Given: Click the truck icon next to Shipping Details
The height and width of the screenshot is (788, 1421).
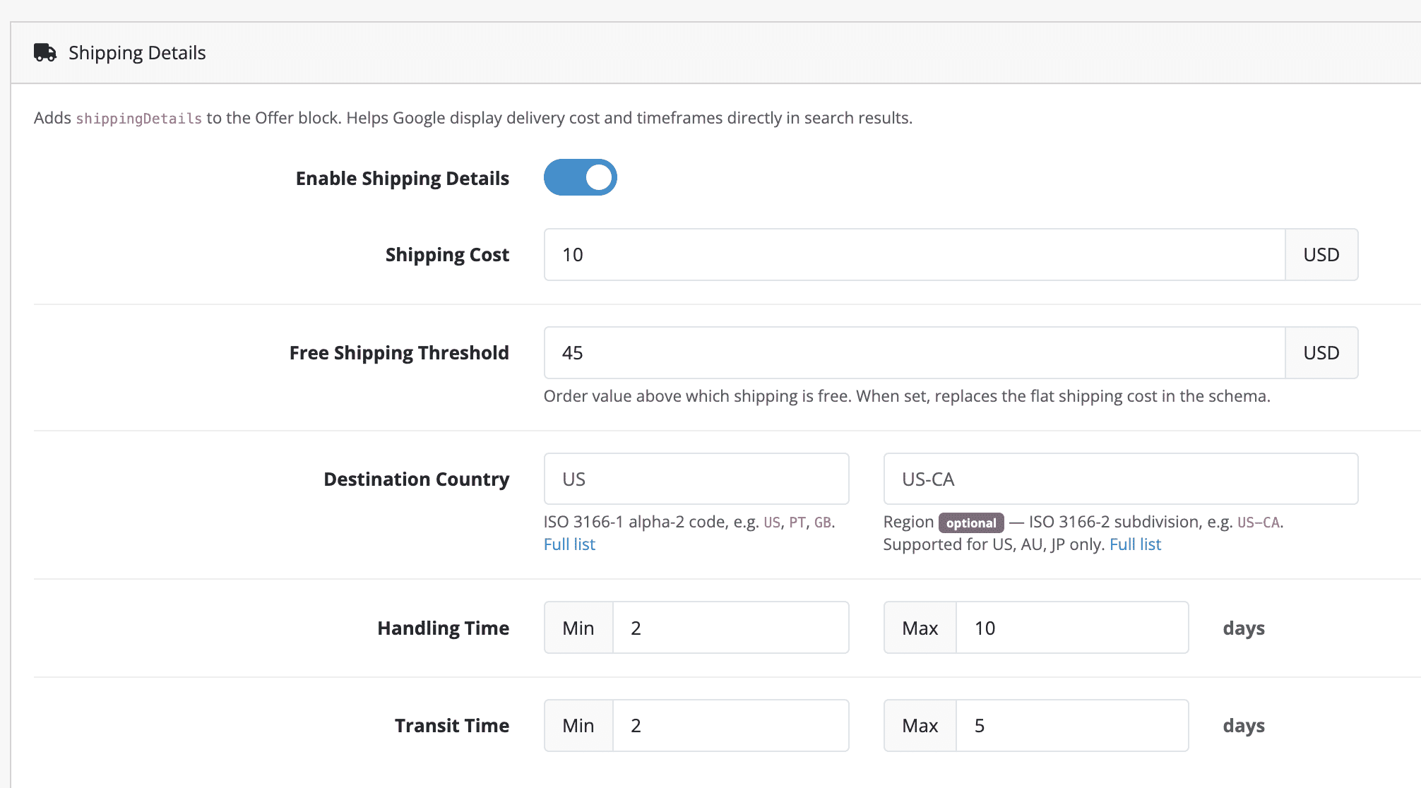Looking at the screenshot, I should (44, 52).
